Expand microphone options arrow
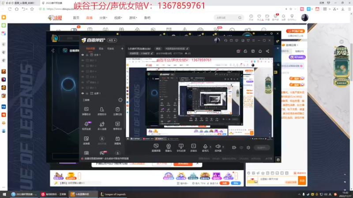This screenshot has height=198, width=353. tap(210, 147)
